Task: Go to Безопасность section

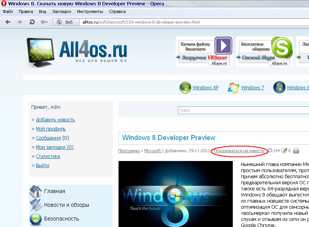Action: click(x=61, y=219)
